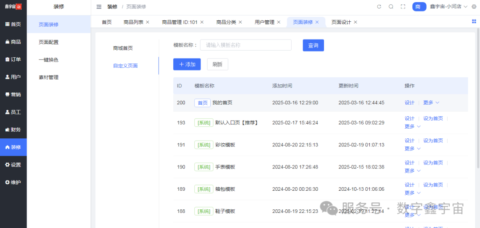Open 财务 section in sidebar
Image resolution: width=480 pixels, height=228 pixels.
pos(13,130)
